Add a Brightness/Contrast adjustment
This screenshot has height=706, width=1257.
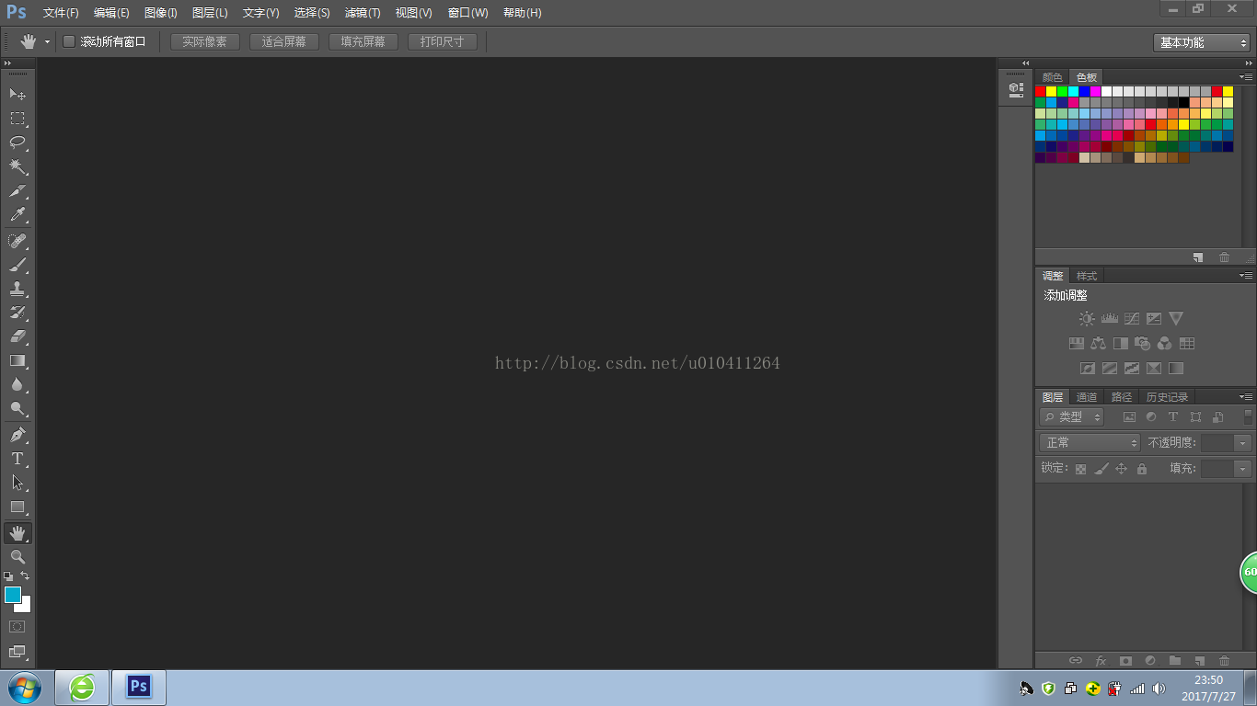(1087, 319)
